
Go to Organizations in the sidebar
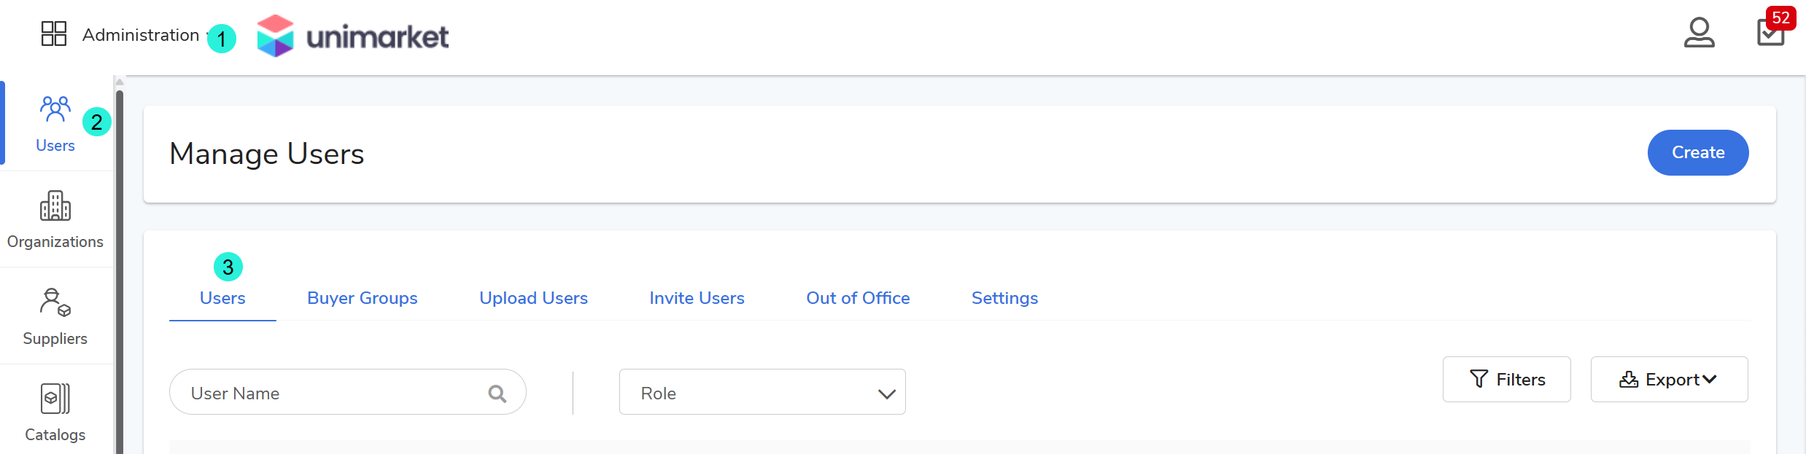(x=55, y=220)
